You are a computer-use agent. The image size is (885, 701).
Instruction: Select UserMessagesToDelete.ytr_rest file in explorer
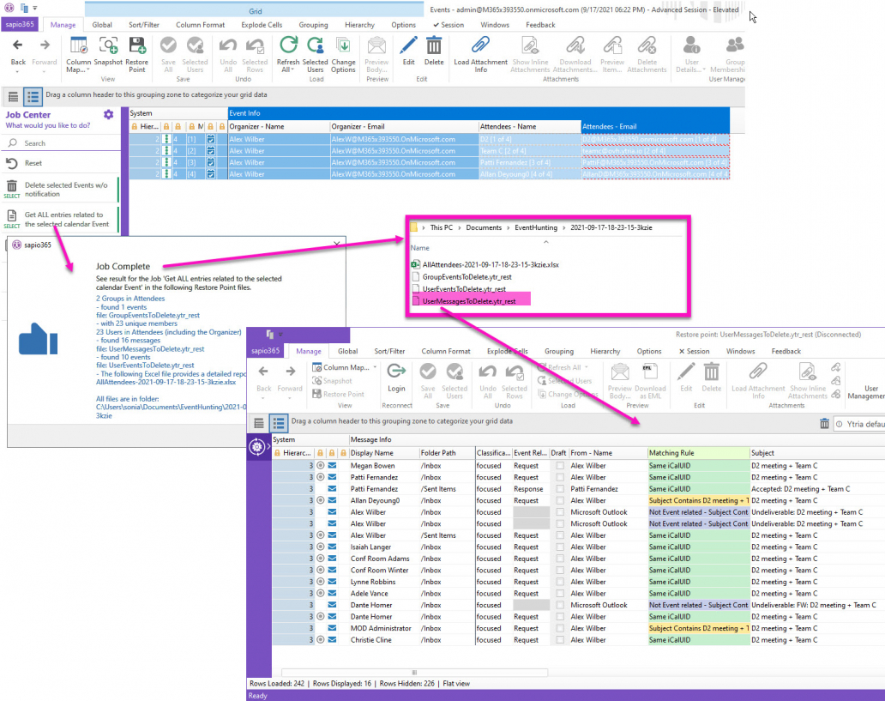point(469,301)
